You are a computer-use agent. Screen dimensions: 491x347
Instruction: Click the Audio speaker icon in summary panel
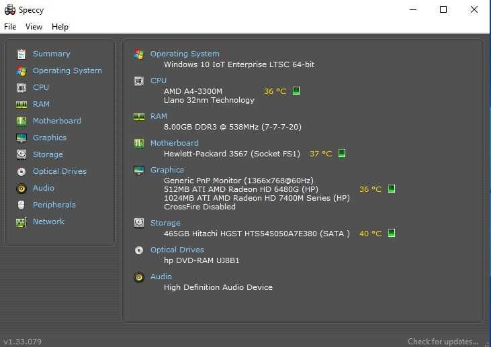coord(139,277)
